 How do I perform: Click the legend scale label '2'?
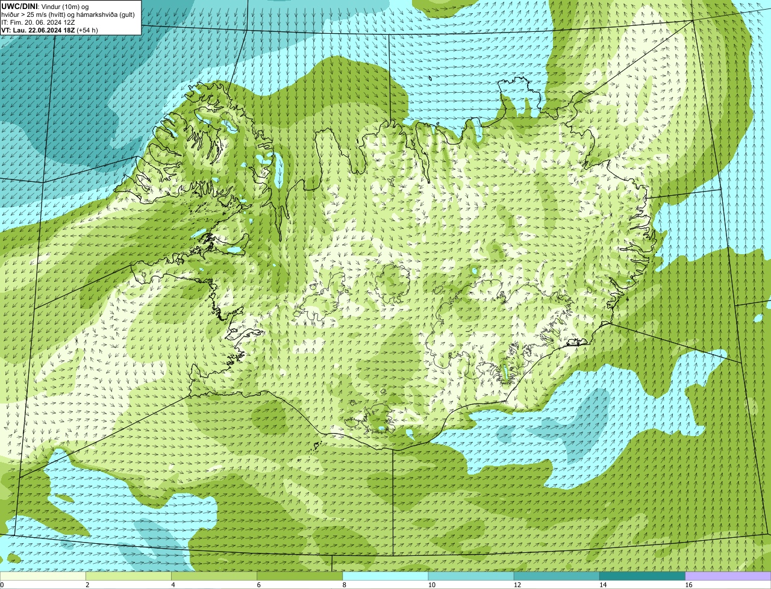88,585
